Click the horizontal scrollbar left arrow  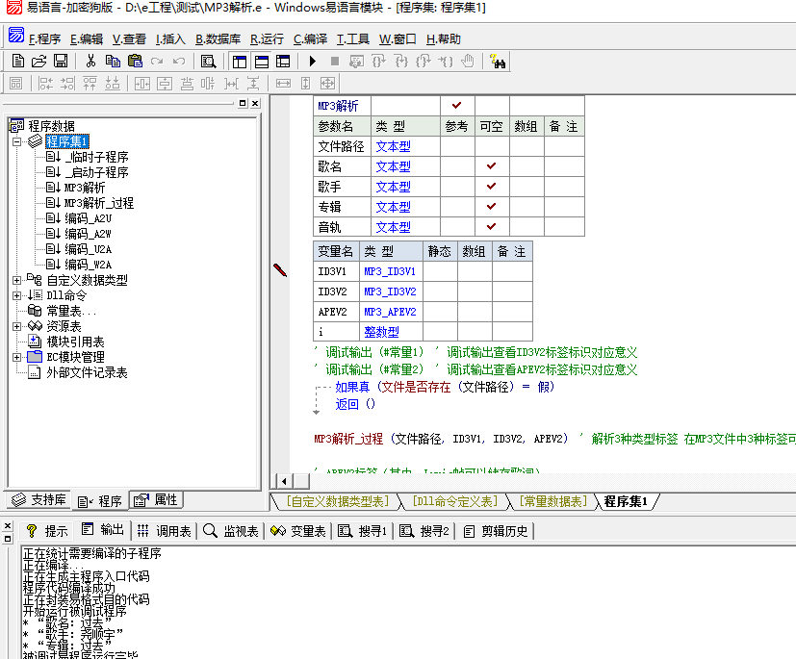pyautogui.click(x=284, y=481)
